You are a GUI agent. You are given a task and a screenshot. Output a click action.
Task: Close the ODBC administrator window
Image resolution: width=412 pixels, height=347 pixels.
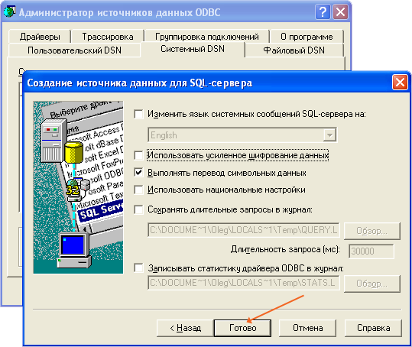click(x=340, y=12)
